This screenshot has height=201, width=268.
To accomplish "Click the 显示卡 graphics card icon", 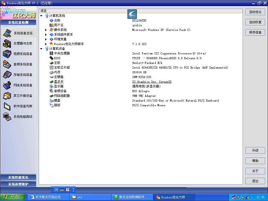I will (x=51, y=82).
